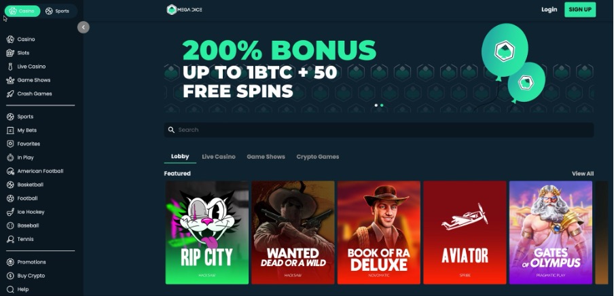
Task: Select the Casino mode toggle
Action: (x=22, y=11)
